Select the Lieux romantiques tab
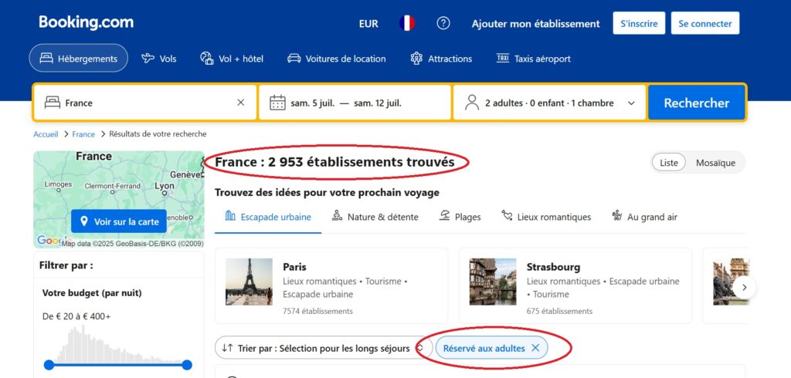 coord(546,217)
